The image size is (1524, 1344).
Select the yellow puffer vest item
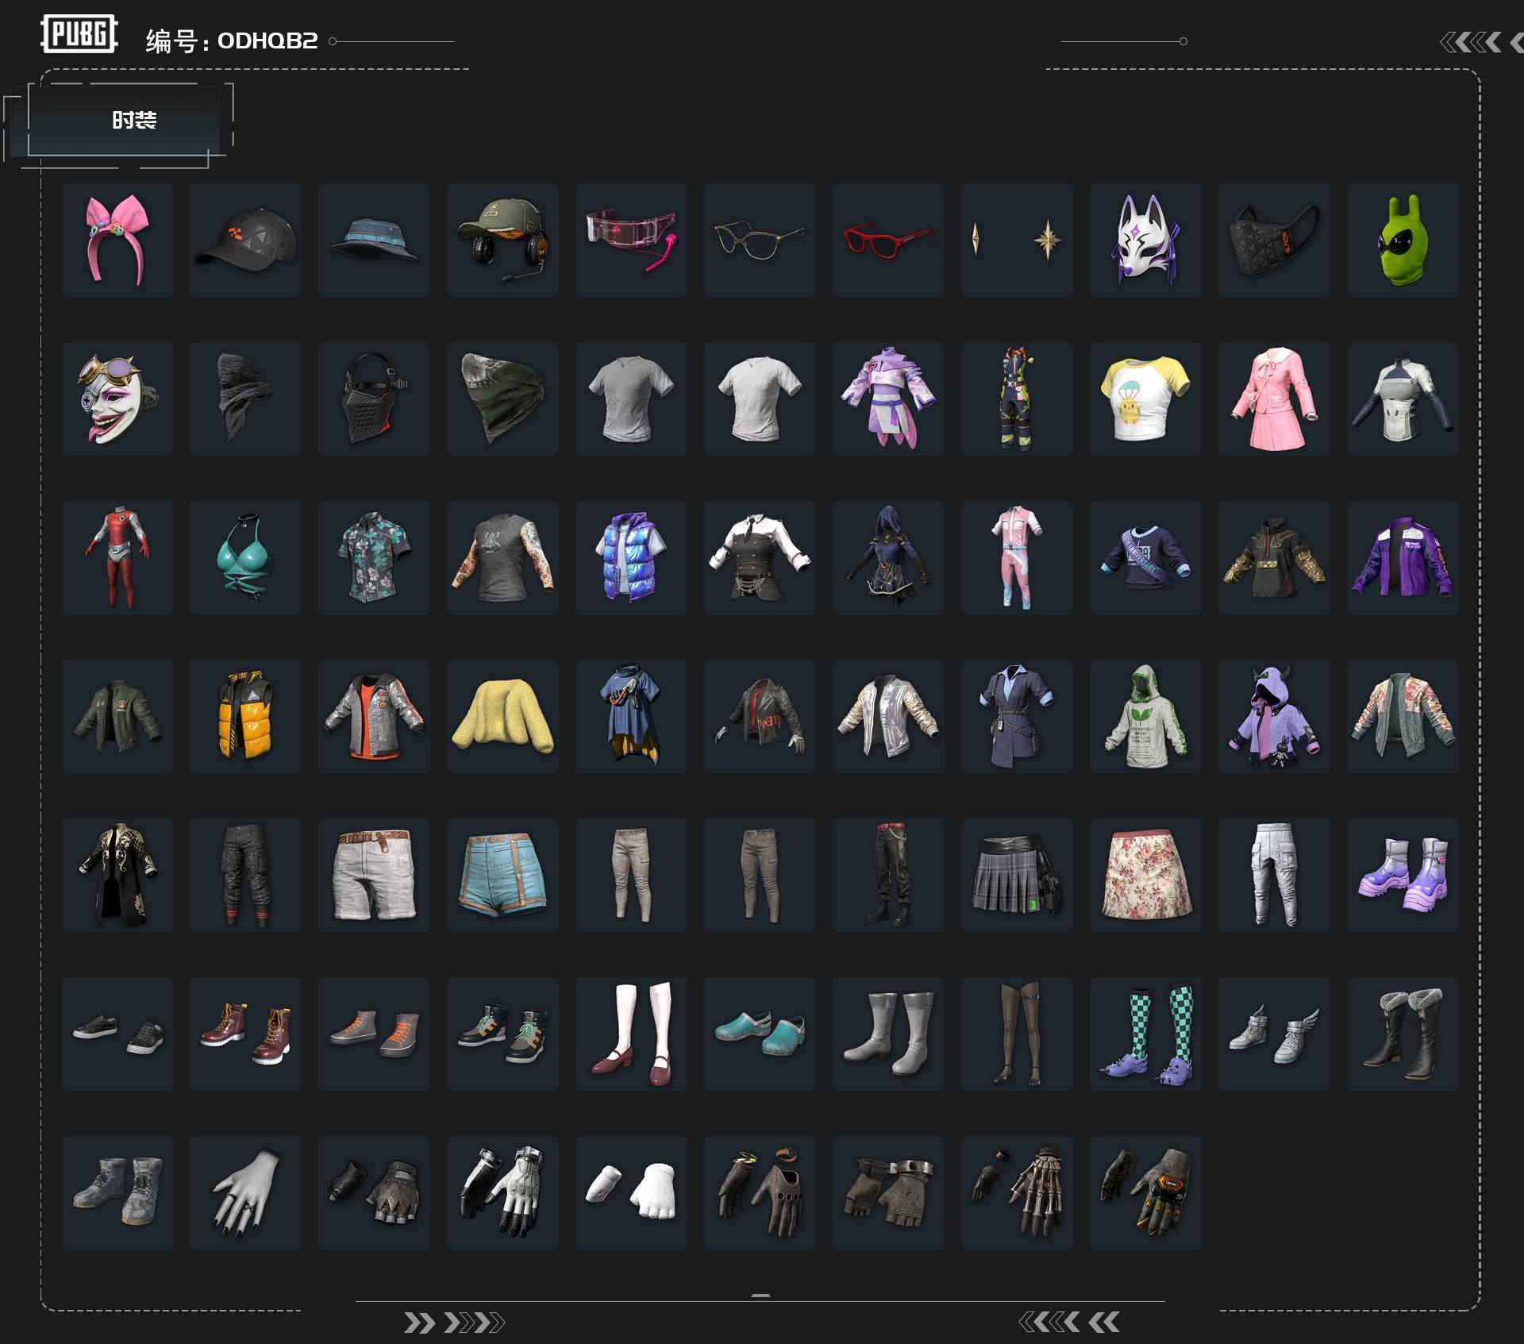pyautogui.click(x=245, y=716)
